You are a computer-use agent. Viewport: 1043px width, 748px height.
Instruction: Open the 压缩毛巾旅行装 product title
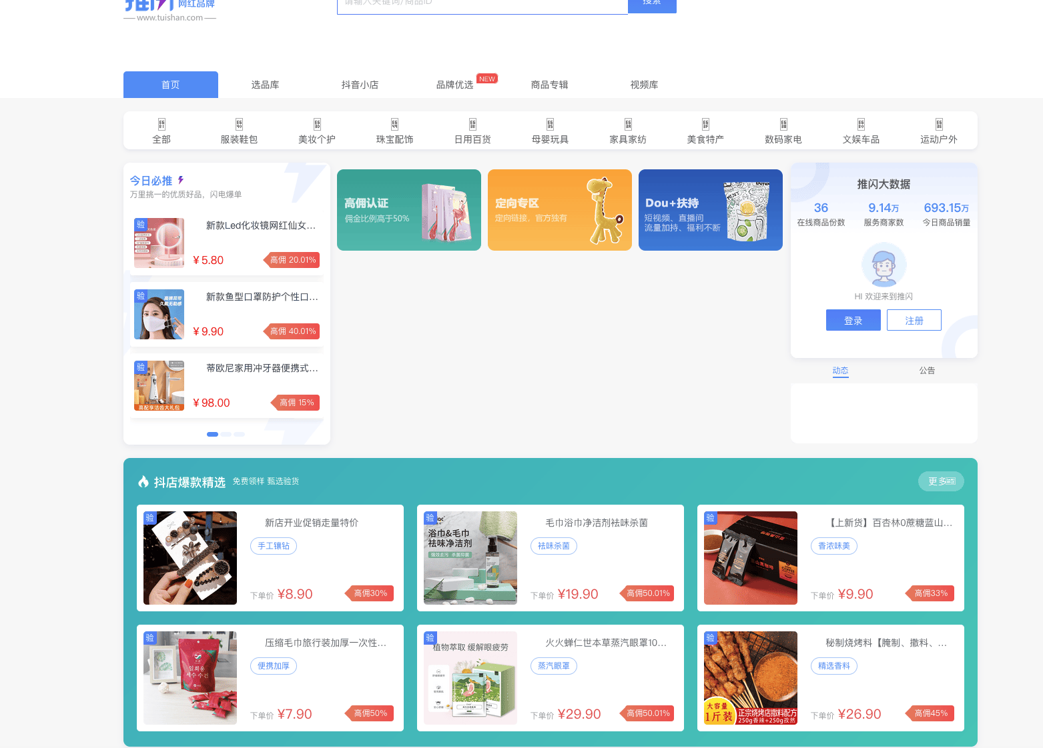(x=326, y=643)
